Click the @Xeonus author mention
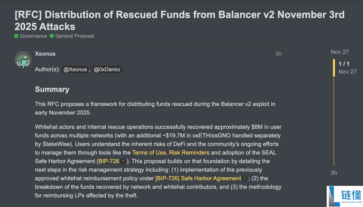Screen dimensions: 363x207 tap(75, 69)
